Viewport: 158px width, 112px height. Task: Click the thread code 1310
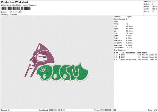[x=139, y=55]
